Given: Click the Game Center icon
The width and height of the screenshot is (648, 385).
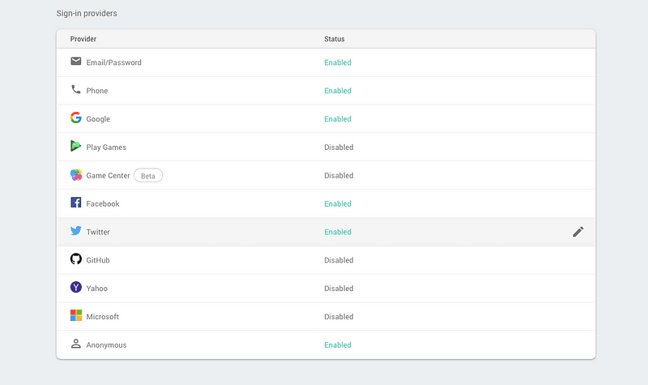Looking at the screenshot, I should click(x=75, y=175).
